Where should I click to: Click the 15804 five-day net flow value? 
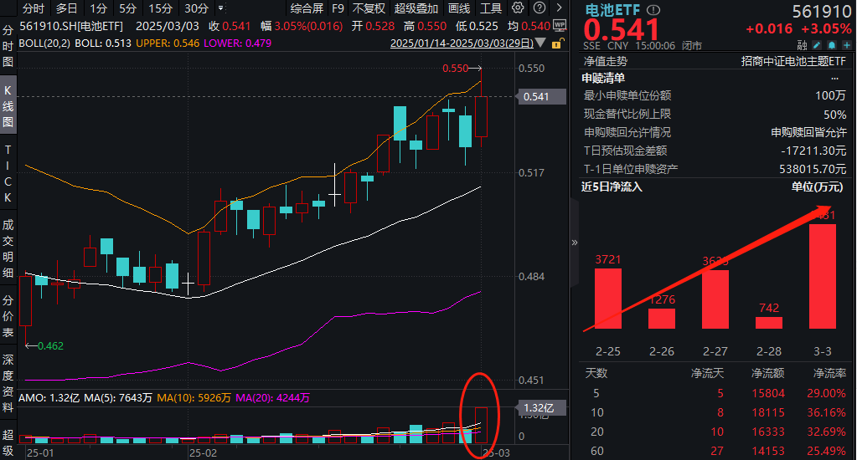click(768, 393)
